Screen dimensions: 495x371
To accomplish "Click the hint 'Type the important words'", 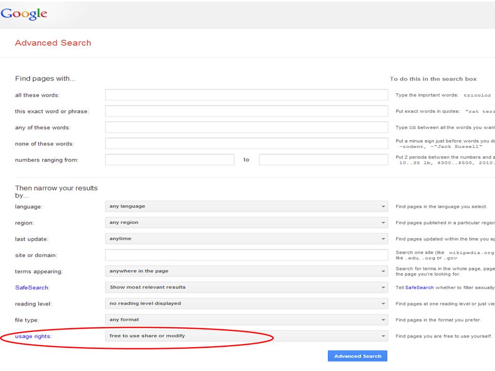I will [427, 95].
